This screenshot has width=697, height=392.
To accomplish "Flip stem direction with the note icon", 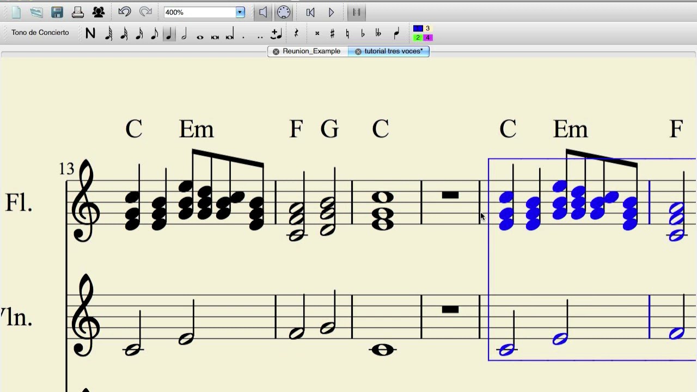I will (x=396, y=34).
